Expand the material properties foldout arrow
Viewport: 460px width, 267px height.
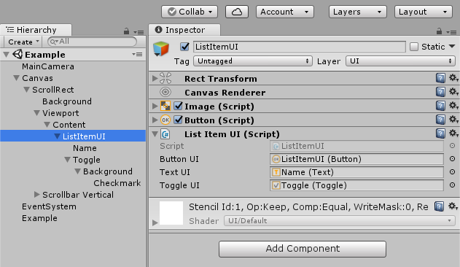pyautogui.click(x=155, y=223)
